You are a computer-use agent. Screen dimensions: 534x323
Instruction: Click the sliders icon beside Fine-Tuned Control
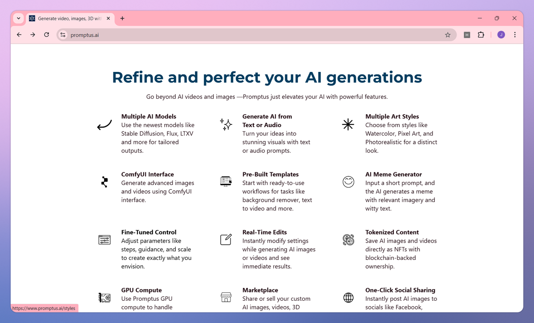tap(104, 239)
